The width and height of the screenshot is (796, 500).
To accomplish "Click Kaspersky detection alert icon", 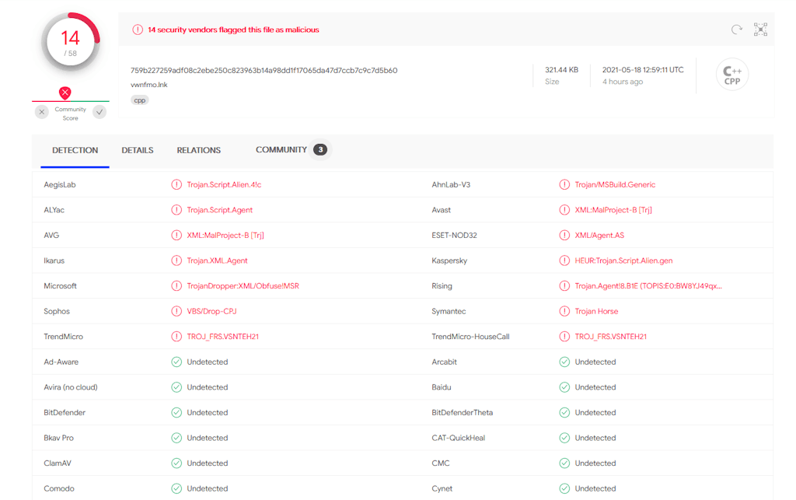I will coord(564,261).
